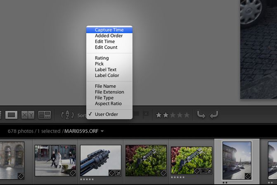The image size is (277, 185).
Task: Click star rating under white-background tripod thumbnail
Action: point(87,179)
